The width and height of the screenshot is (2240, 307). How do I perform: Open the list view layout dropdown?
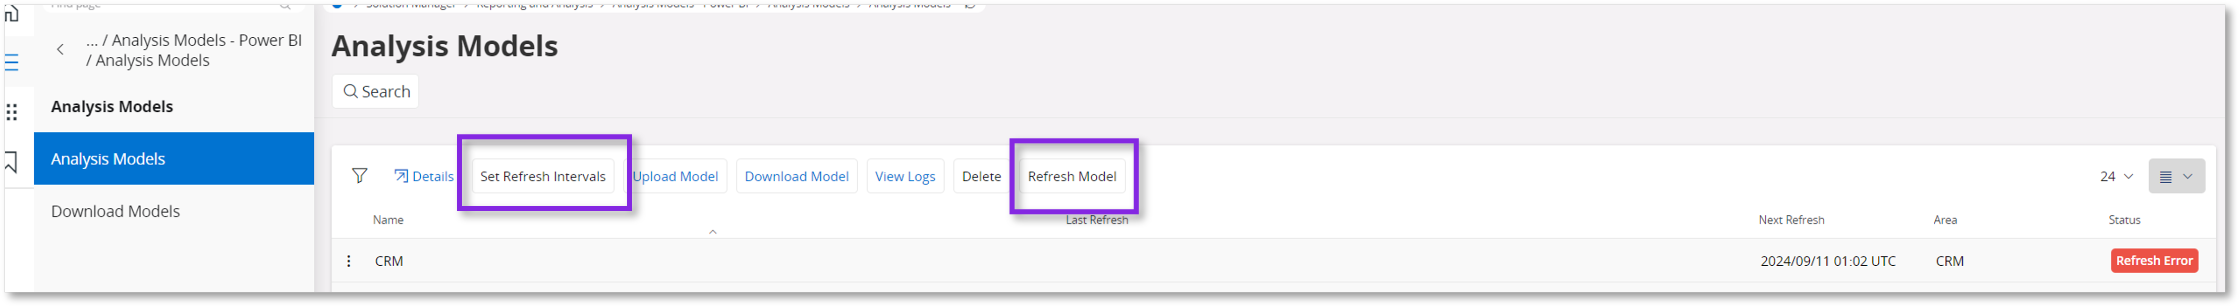pyautogui.click(x=2175, y=176)
